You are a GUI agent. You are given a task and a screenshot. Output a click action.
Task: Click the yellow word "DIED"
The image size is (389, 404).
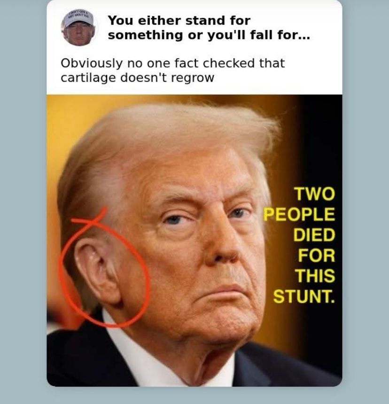(x=314, y=234)
